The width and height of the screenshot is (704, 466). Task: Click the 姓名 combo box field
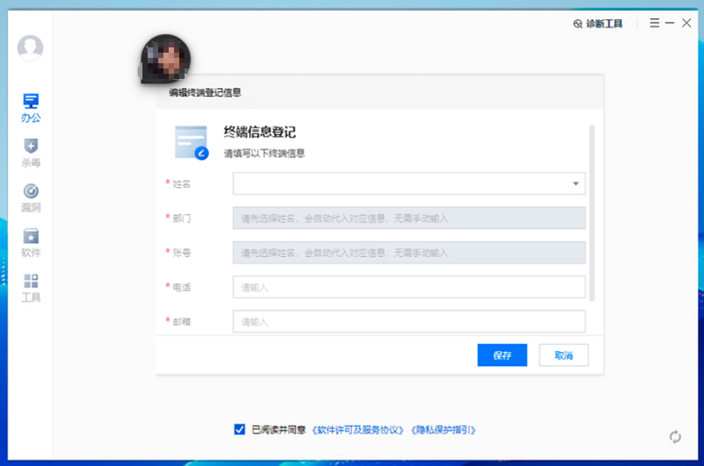401,184
